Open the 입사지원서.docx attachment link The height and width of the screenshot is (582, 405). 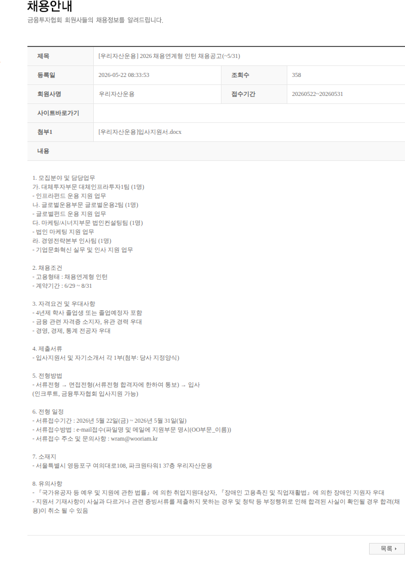(x=140, y=132)
